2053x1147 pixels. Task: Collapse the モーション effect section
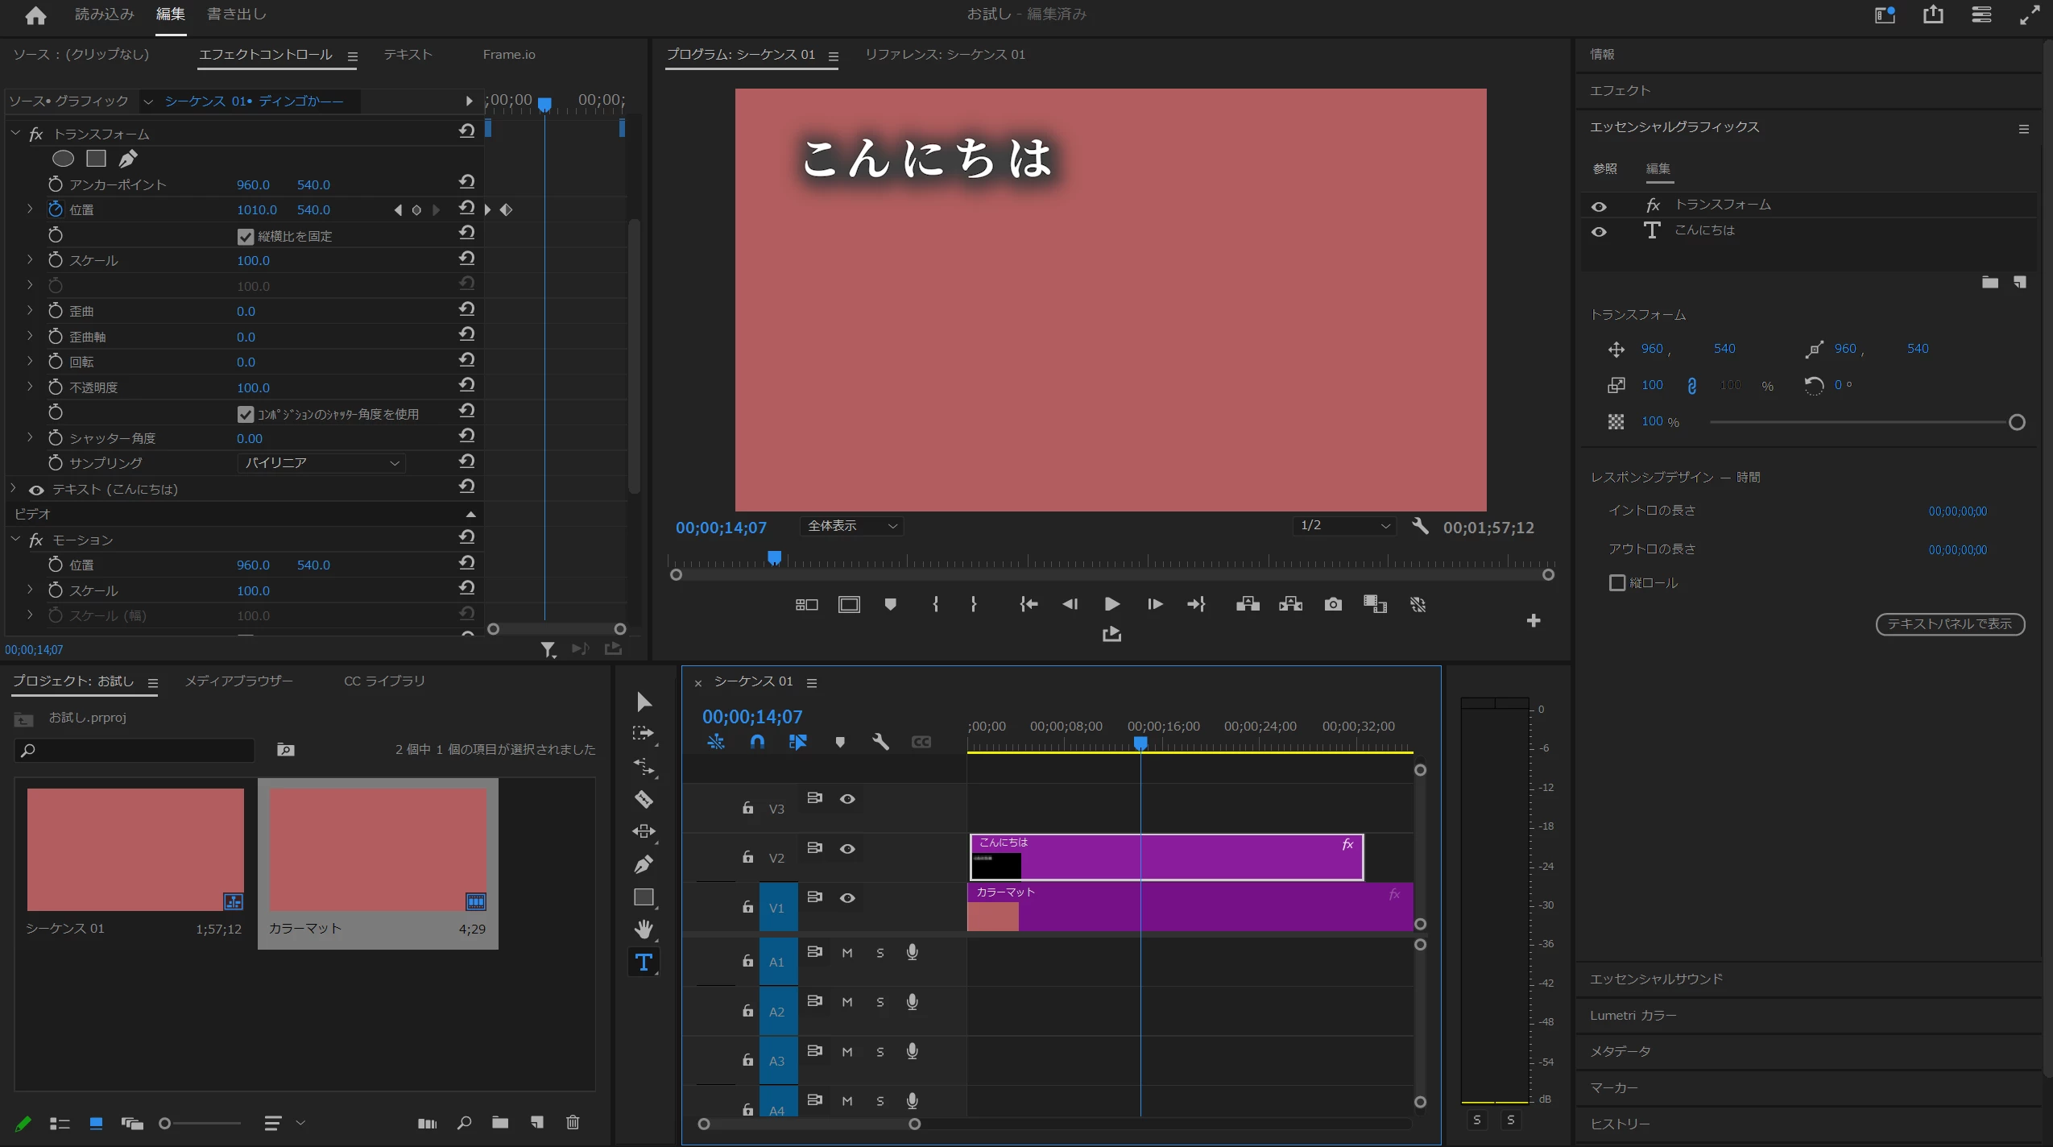coord(15,540)
